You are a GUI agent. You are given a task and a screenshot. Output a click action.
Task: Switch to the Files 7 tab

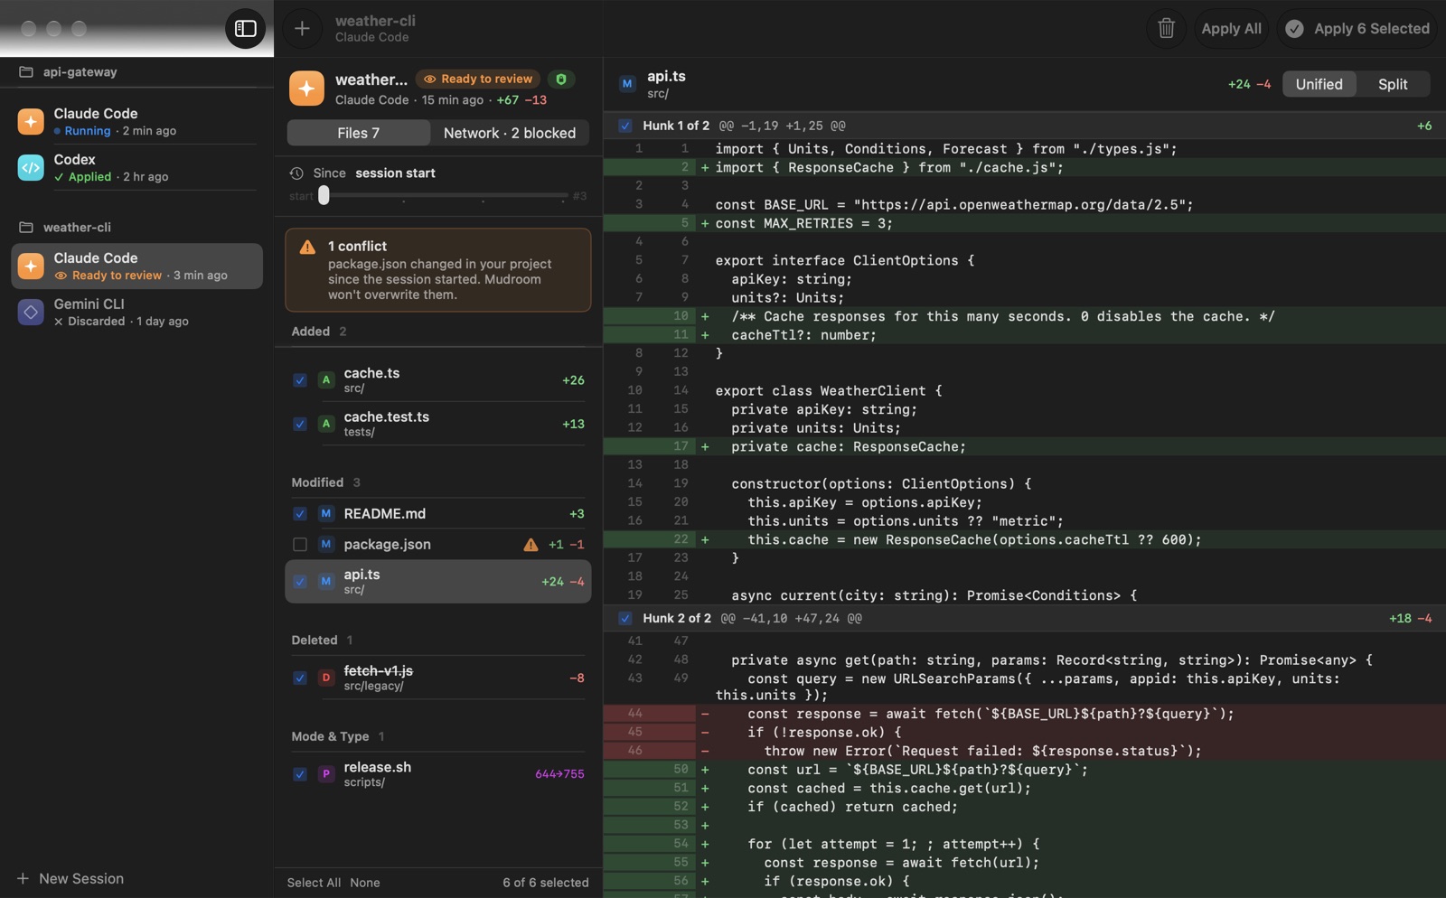coord(359,133)
